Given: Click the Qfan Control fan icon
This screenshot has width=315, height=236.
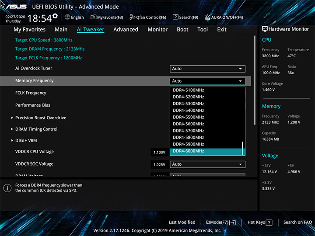Looking at the screenshot, I should pos(132,17).
